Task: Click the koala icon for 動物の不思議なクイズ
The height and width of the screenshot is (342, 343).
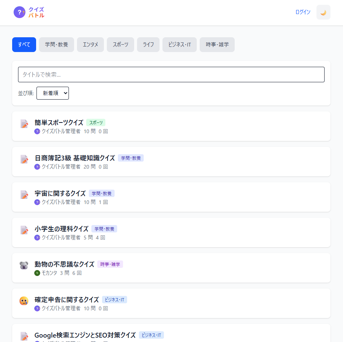Action: click(x=24, y=265)
